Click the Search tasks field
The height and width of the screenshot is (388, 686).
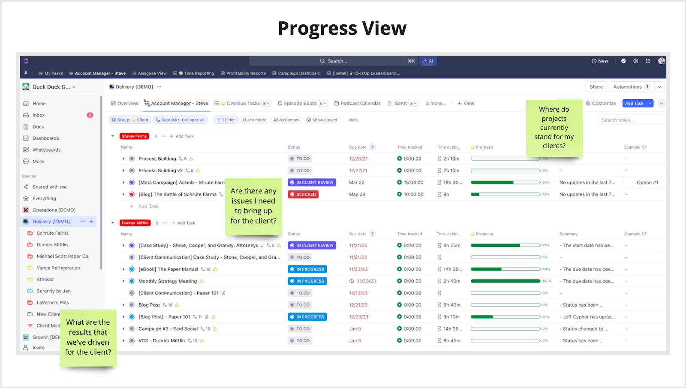pos(631,120)
